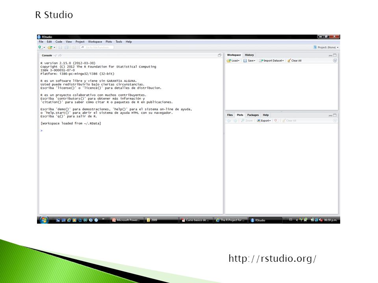Maximize the Plots pane
378x283 pixels.
pyautogui.click(x=335, y=115)
